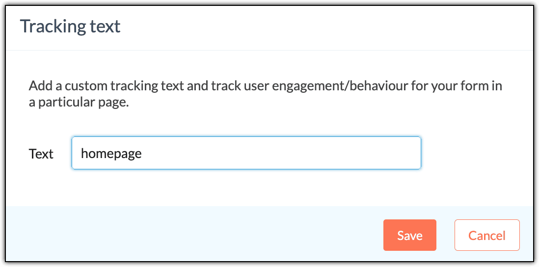The height and width of the screenshot is (267, 539).
Task: Dismiss the dialog using Cancel
Action: click(x=486, y=235)
